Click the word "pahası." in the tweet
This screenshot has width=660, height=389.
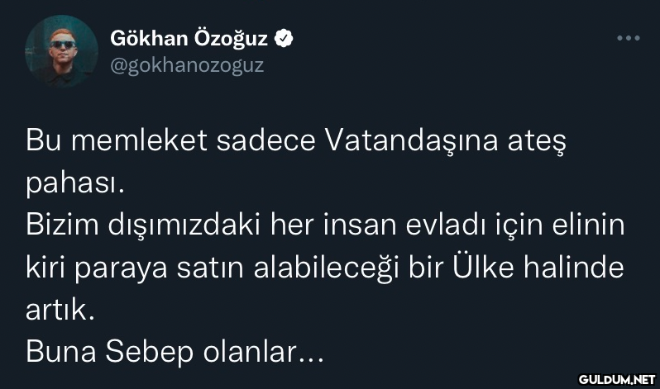pos(75,183)
